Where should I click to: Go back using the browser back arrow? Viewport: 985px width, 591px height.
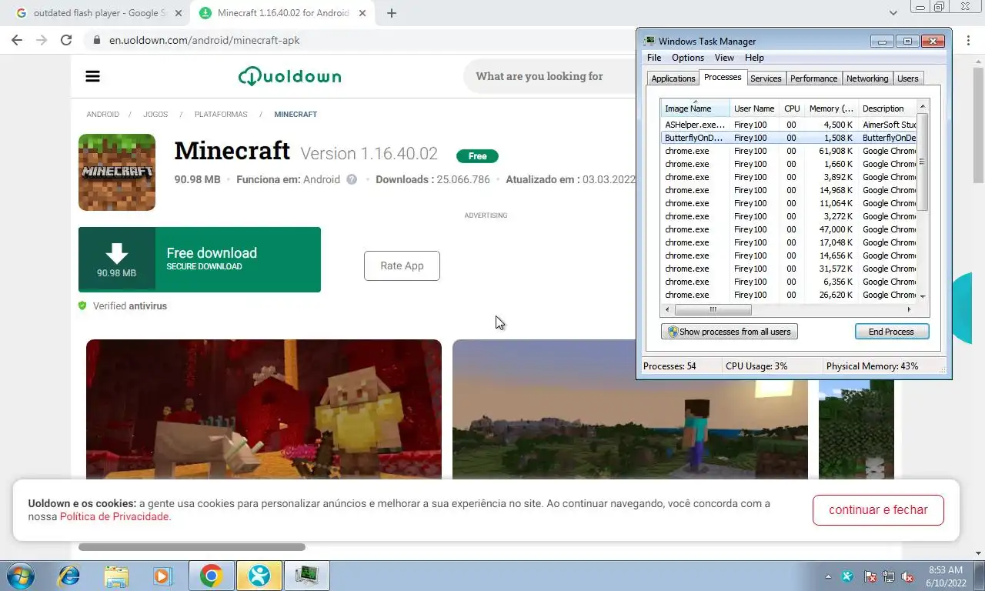click(17, 40)
